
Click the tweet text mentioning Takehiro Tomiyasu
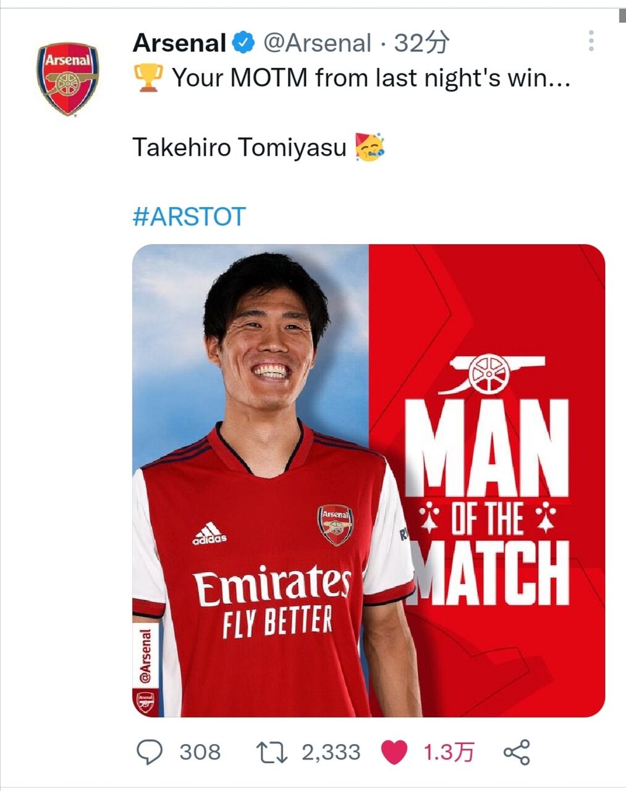pos(239,148)
